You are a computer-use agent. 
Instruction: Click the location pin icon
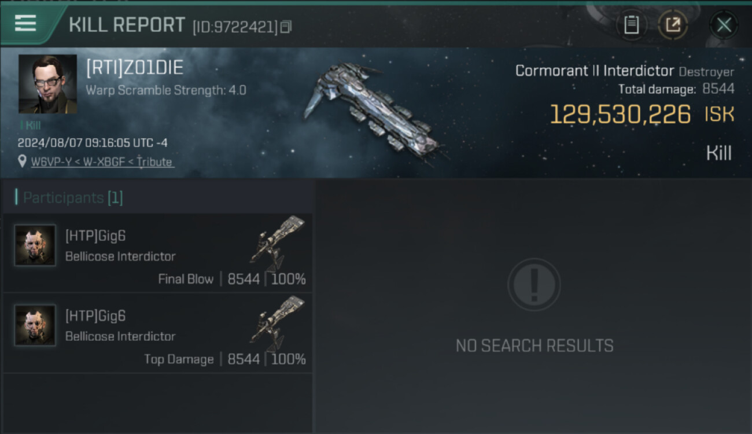point(22,161)
